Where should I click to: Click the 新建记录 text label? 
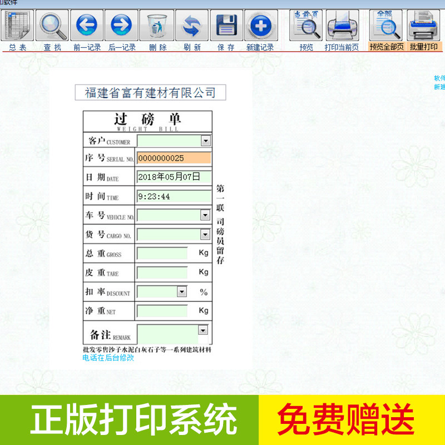tap(260, 47)
